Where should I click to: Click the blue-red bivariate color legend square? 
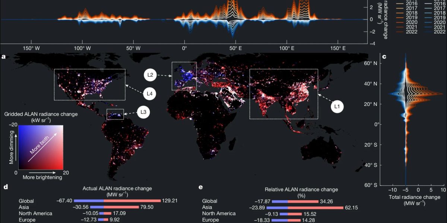[x=39, y=148]
